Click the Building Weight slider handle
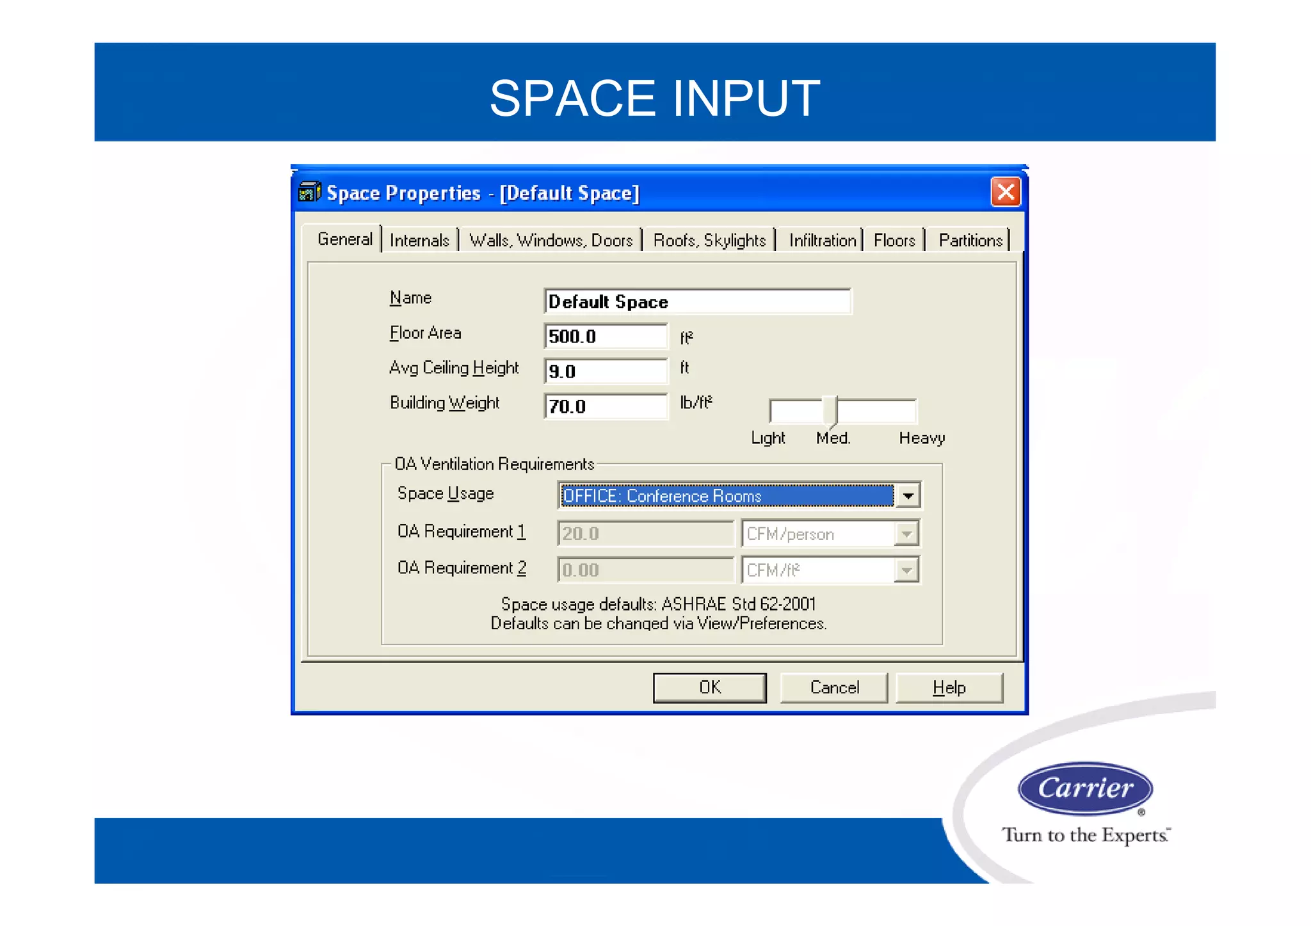This screenshot has width=1311, height=926. click(830, 411)
